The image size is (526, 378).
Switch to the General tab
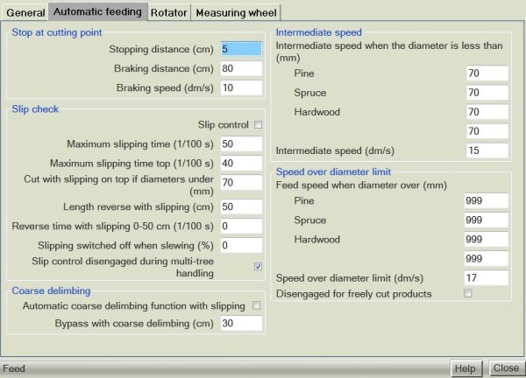click(x=25, y=13)
